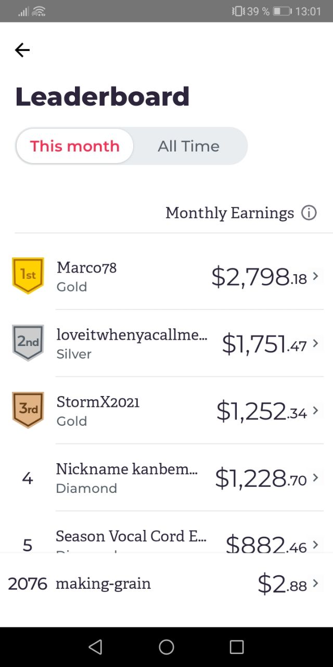Tap the gold 1st place badge

(28, 275)
